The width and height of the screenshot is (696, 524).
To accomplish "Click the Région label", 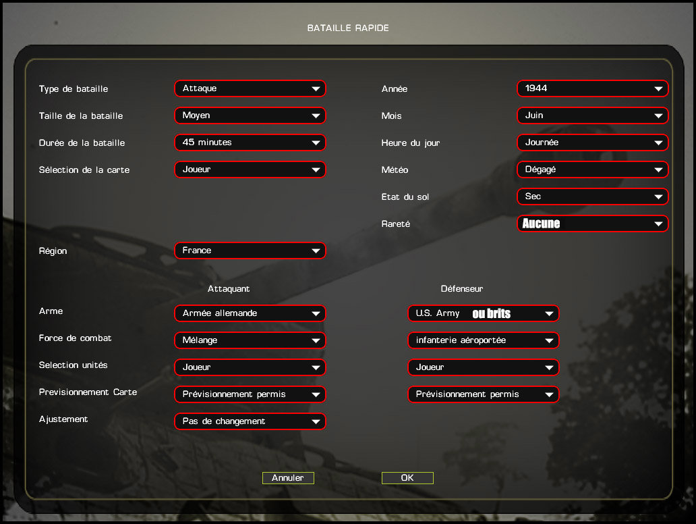I will pyautogui.click(x=53, y=251).
